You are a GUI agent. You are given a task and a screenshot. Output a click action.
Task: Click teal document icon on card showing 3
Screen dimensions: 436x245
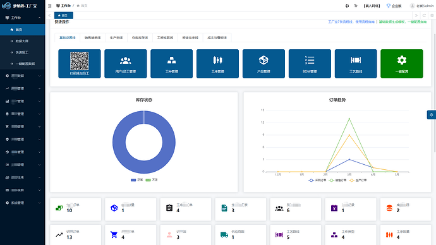click(224, 208)
